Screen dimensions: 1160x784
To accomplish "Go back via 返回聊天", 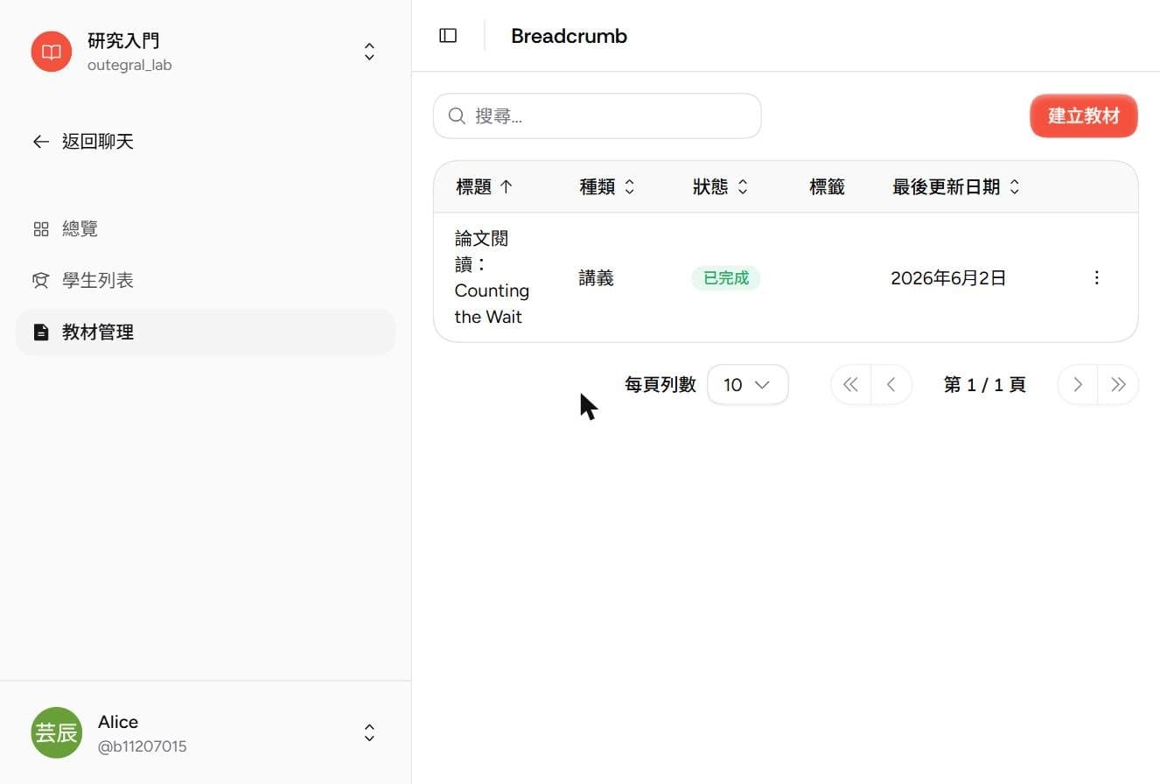I will 83,142.
